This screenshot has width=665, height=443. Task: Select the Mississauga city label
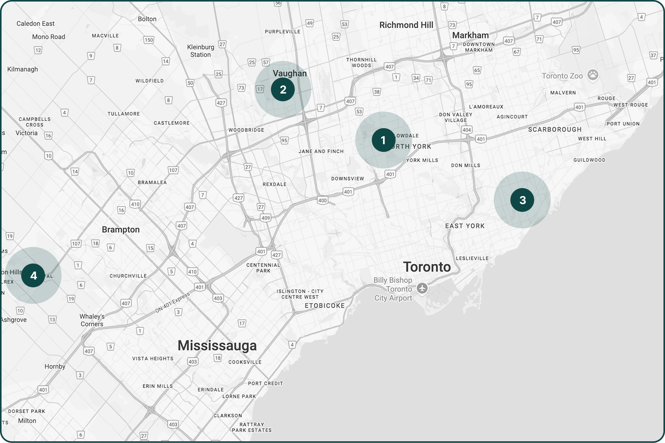[217, 346]
